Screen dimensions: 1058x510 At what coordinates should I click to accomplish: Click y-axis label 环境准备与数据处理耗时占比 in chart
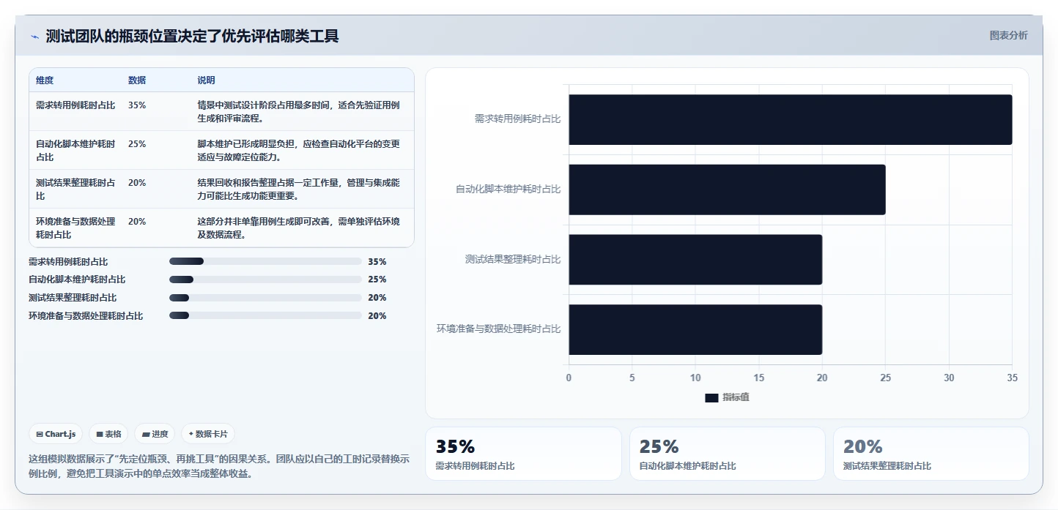tap(498, 329)
